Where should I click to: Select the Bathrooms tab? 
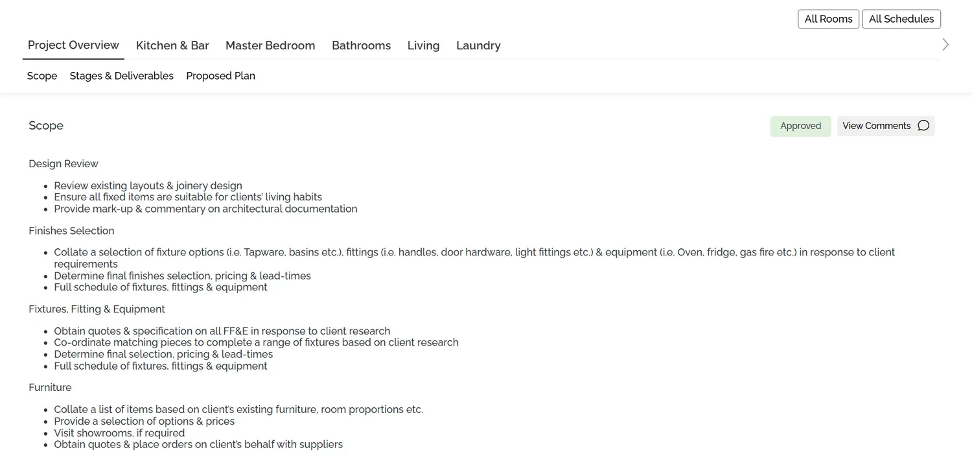361,45
